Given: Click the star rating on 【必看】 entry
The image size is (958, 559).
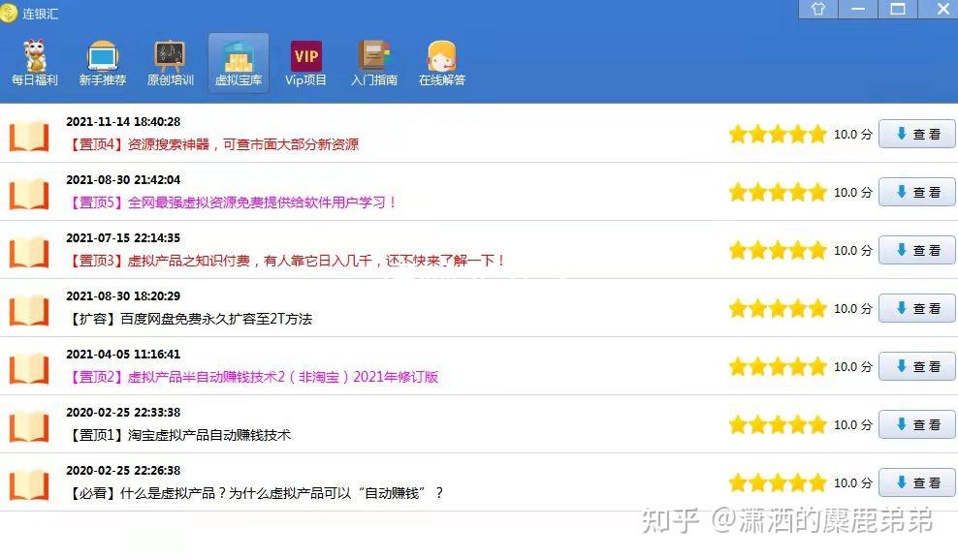Looking at the screenshot, I should [x=777, y=483].
